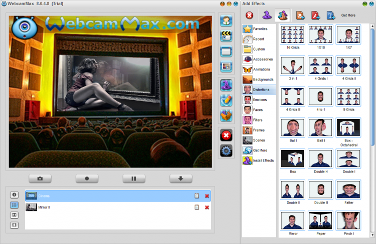
Task: Take a snapshot with the camera button
Action: 40,178
